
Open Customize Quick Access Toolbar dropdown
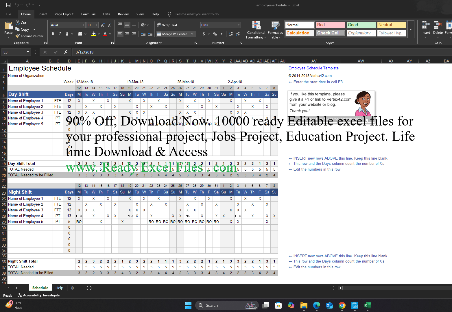tap(39, 5)
